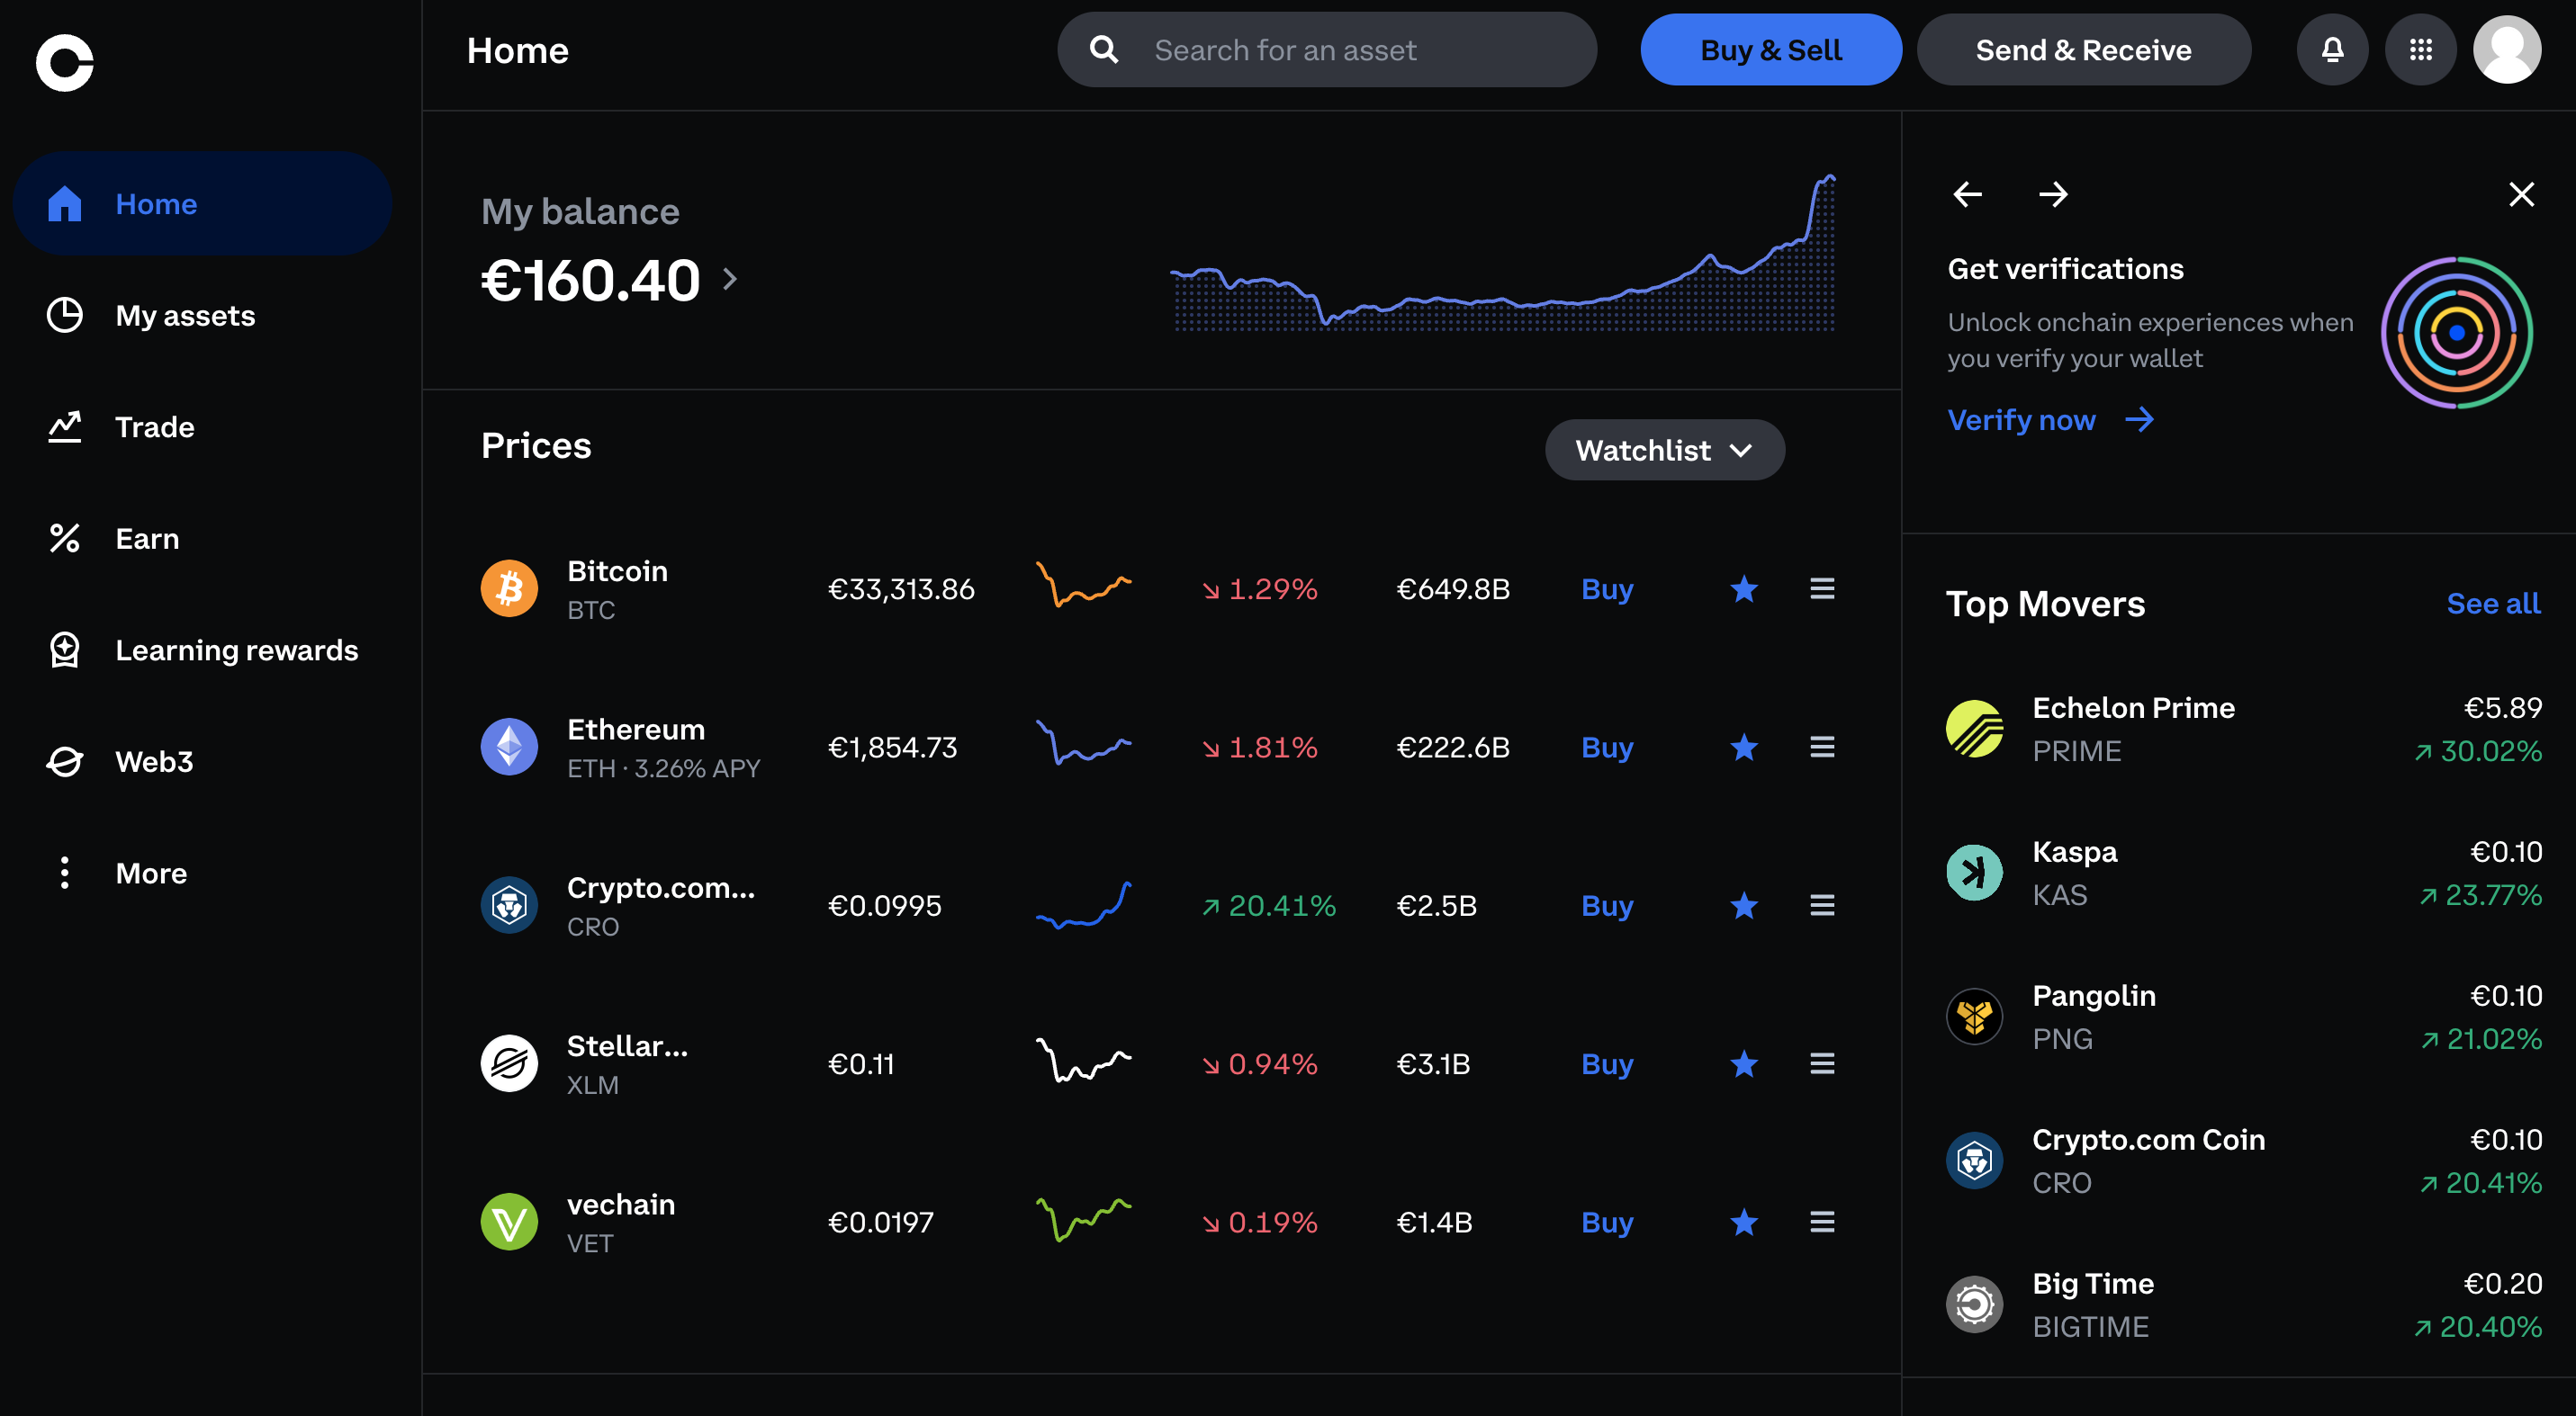Open vechain row menu icon

pyautogui.click(x=1822, y=1221)
